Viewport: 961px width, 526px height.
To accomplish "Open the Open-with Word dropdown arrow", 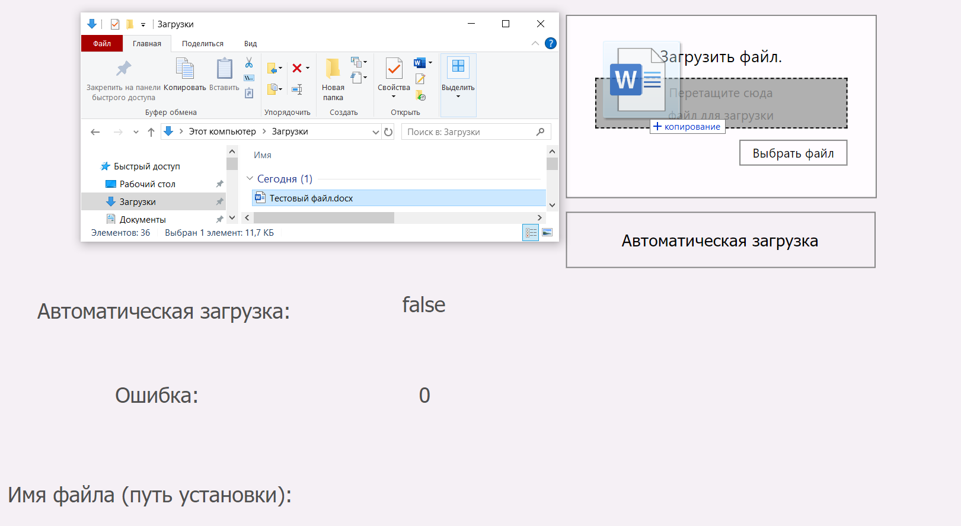I will [430, 63].
